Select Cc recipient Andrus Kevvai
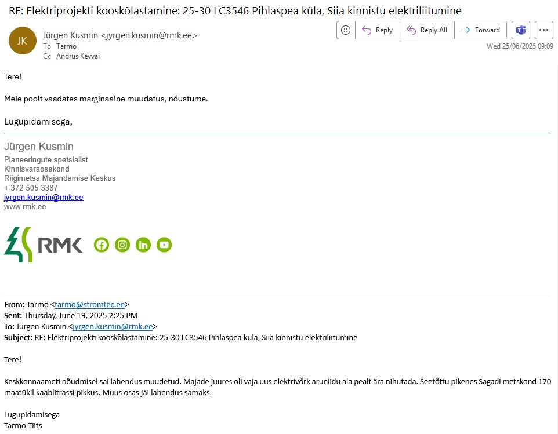Screen dimensions: 558x434 point(78,56)
